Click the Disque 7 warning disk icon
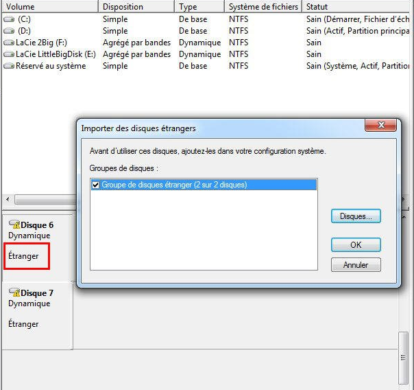Screen dimensions: 414x390 (x=14, y=292)
